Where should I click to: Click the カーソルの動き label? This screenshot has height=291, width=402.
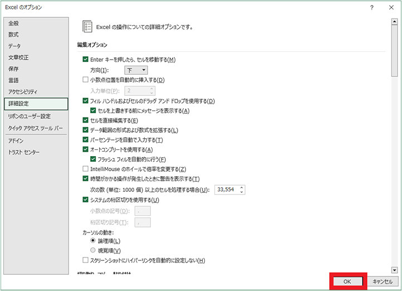(x=98, y=232)
